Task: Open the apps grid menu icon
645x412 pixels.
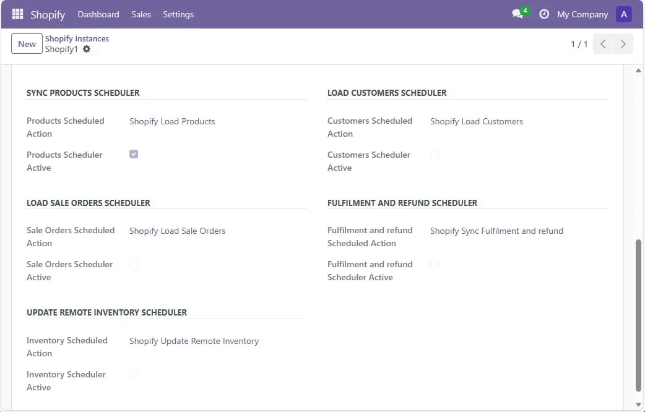Action: click(17, 14)
